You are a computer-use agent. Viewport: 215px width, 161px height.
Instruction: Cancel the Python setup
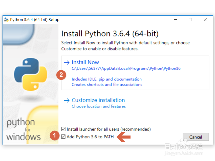coord(196,137)
